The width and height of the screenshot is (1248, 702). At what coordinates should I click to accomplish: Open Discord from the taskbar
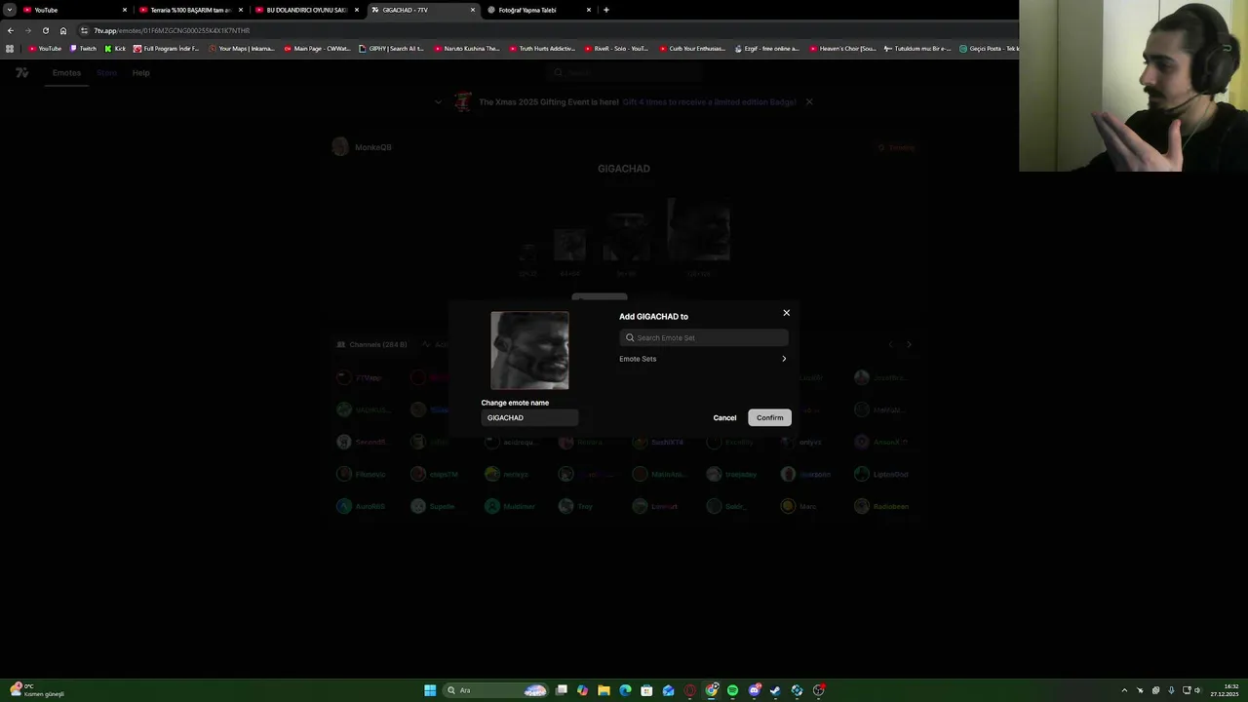pos(755,690)
